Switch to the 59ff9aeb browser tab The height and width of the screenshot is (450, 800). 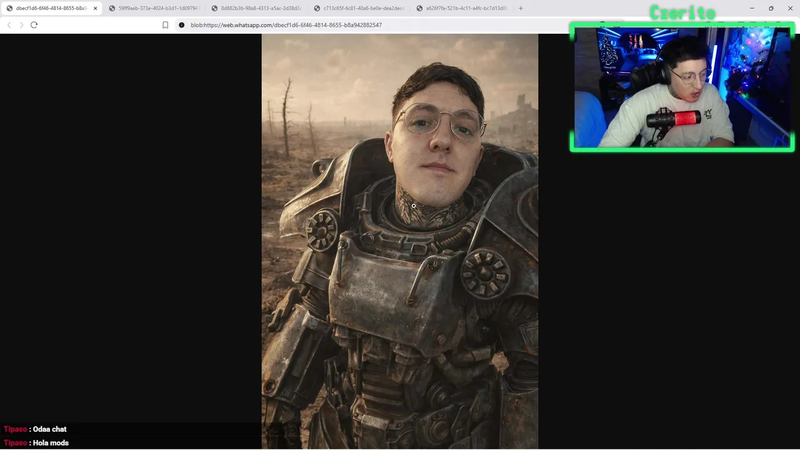point(154,8)
